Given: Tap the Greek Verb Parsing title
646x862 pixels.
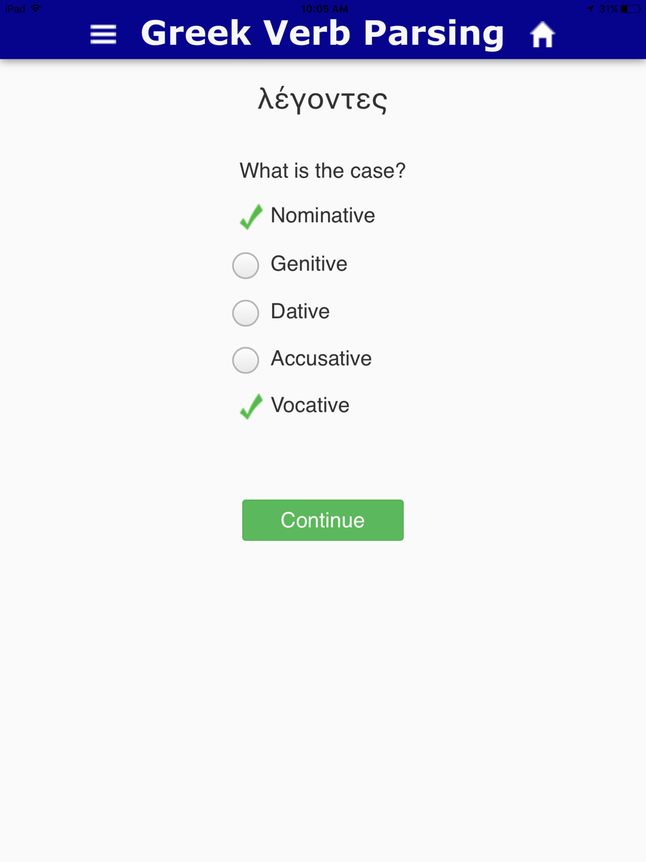Looking at the screenshot, I should pos(322,34).
